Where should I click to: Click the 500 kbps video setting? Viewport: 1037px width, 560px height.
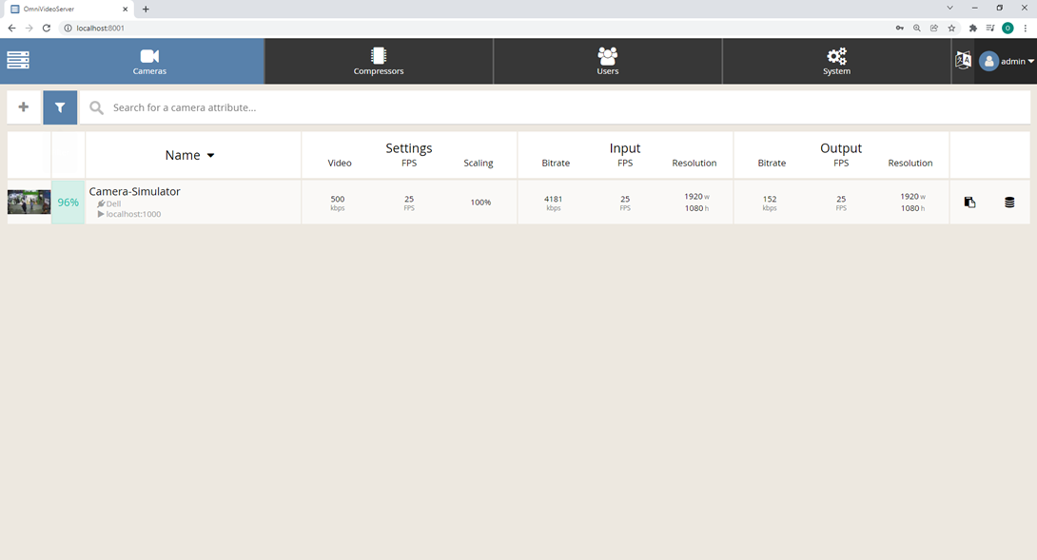pos(338,203)
